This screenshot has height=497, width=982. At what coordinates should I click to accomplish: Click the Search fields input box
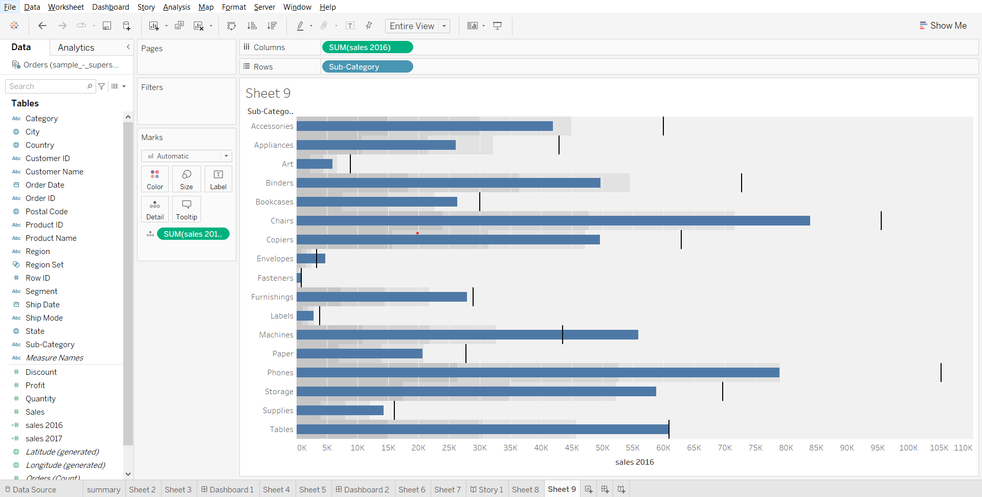point(47,86)
